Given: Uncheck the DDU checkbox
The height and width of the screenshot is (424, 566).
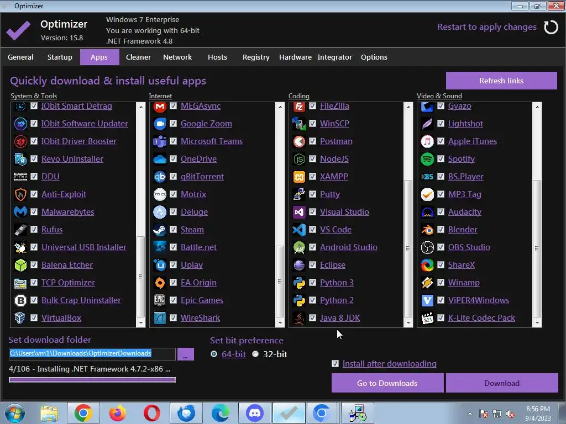Looking at the screenshot, I should (34, 176).
